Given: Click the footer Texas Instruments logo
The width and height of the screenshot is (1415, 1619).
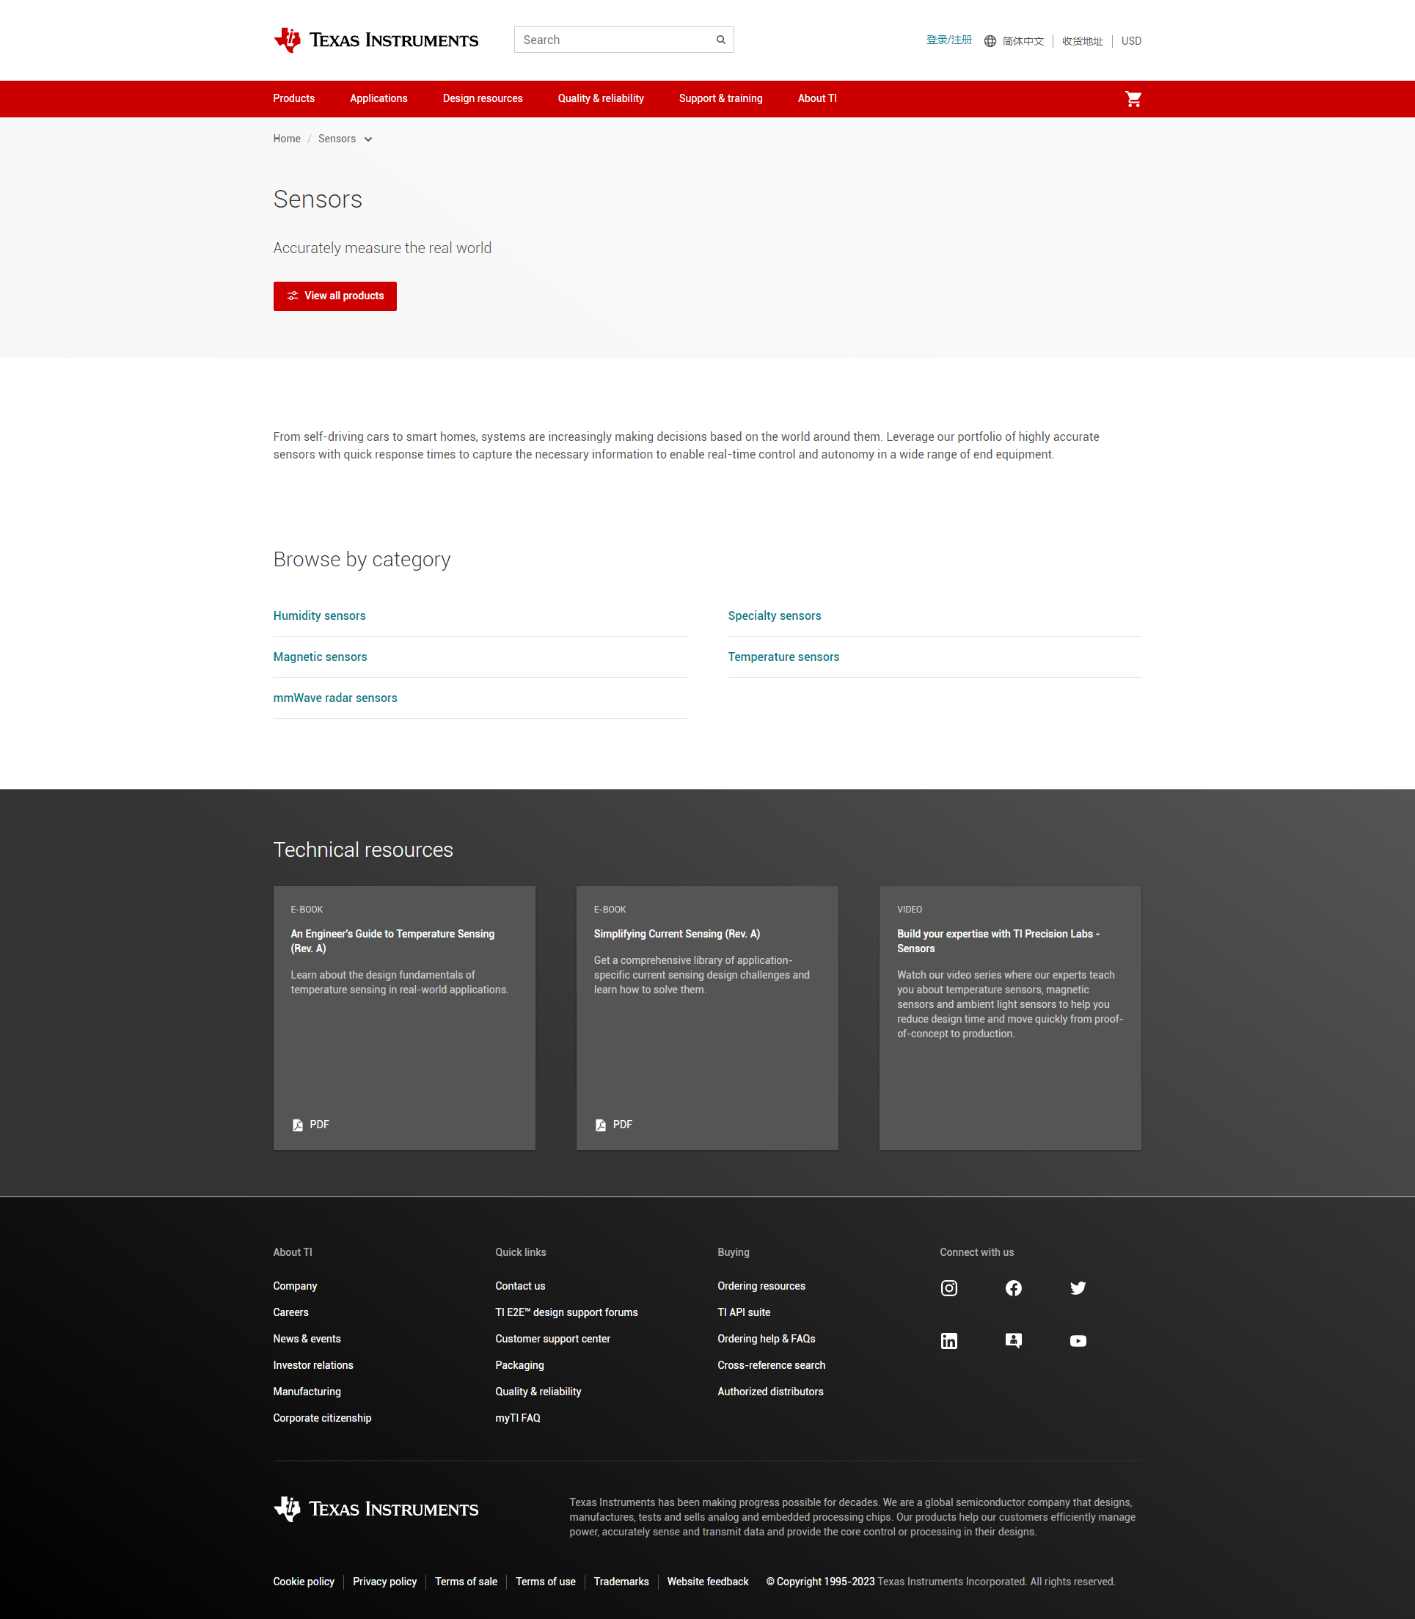Looking at the screenshot, I should tap(376, 1509).
